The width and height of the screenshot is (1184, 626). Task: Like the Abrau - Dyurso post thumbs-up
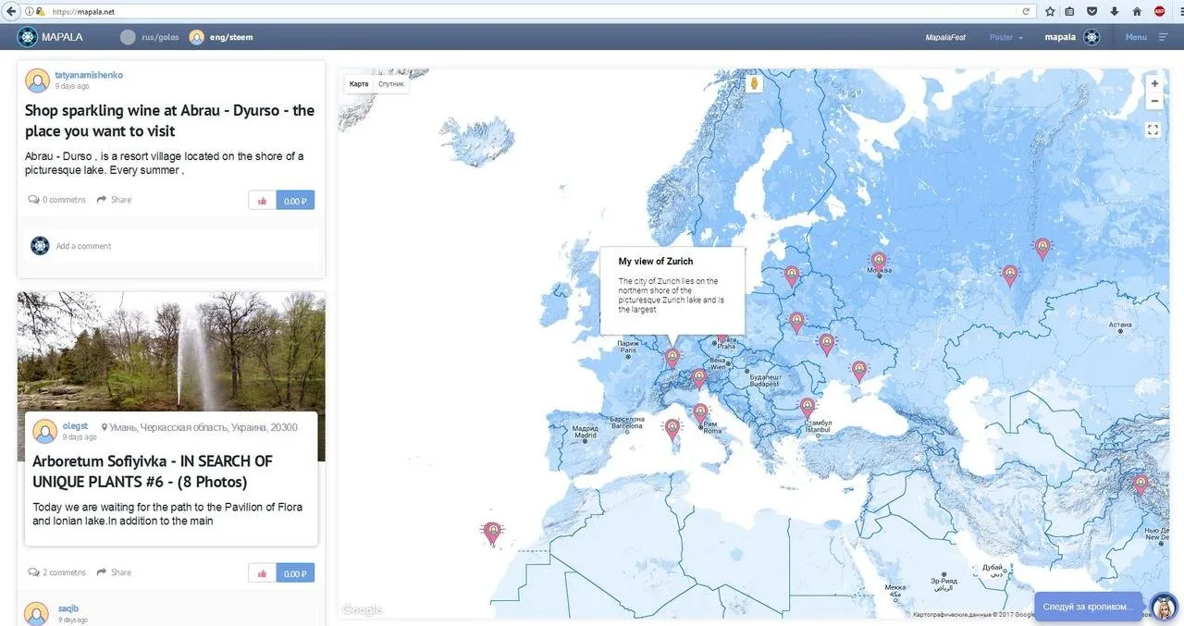click(x=262, y=200)
